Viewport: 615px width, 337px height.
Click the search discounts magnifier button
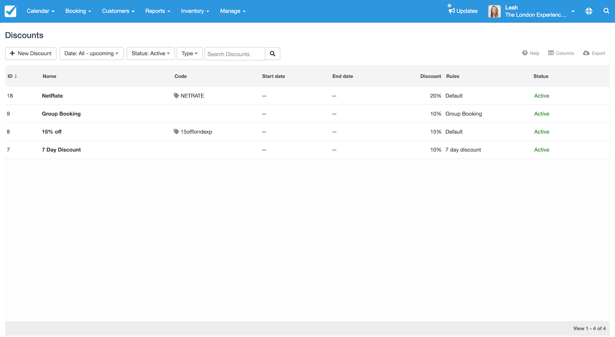pos(273,54)
